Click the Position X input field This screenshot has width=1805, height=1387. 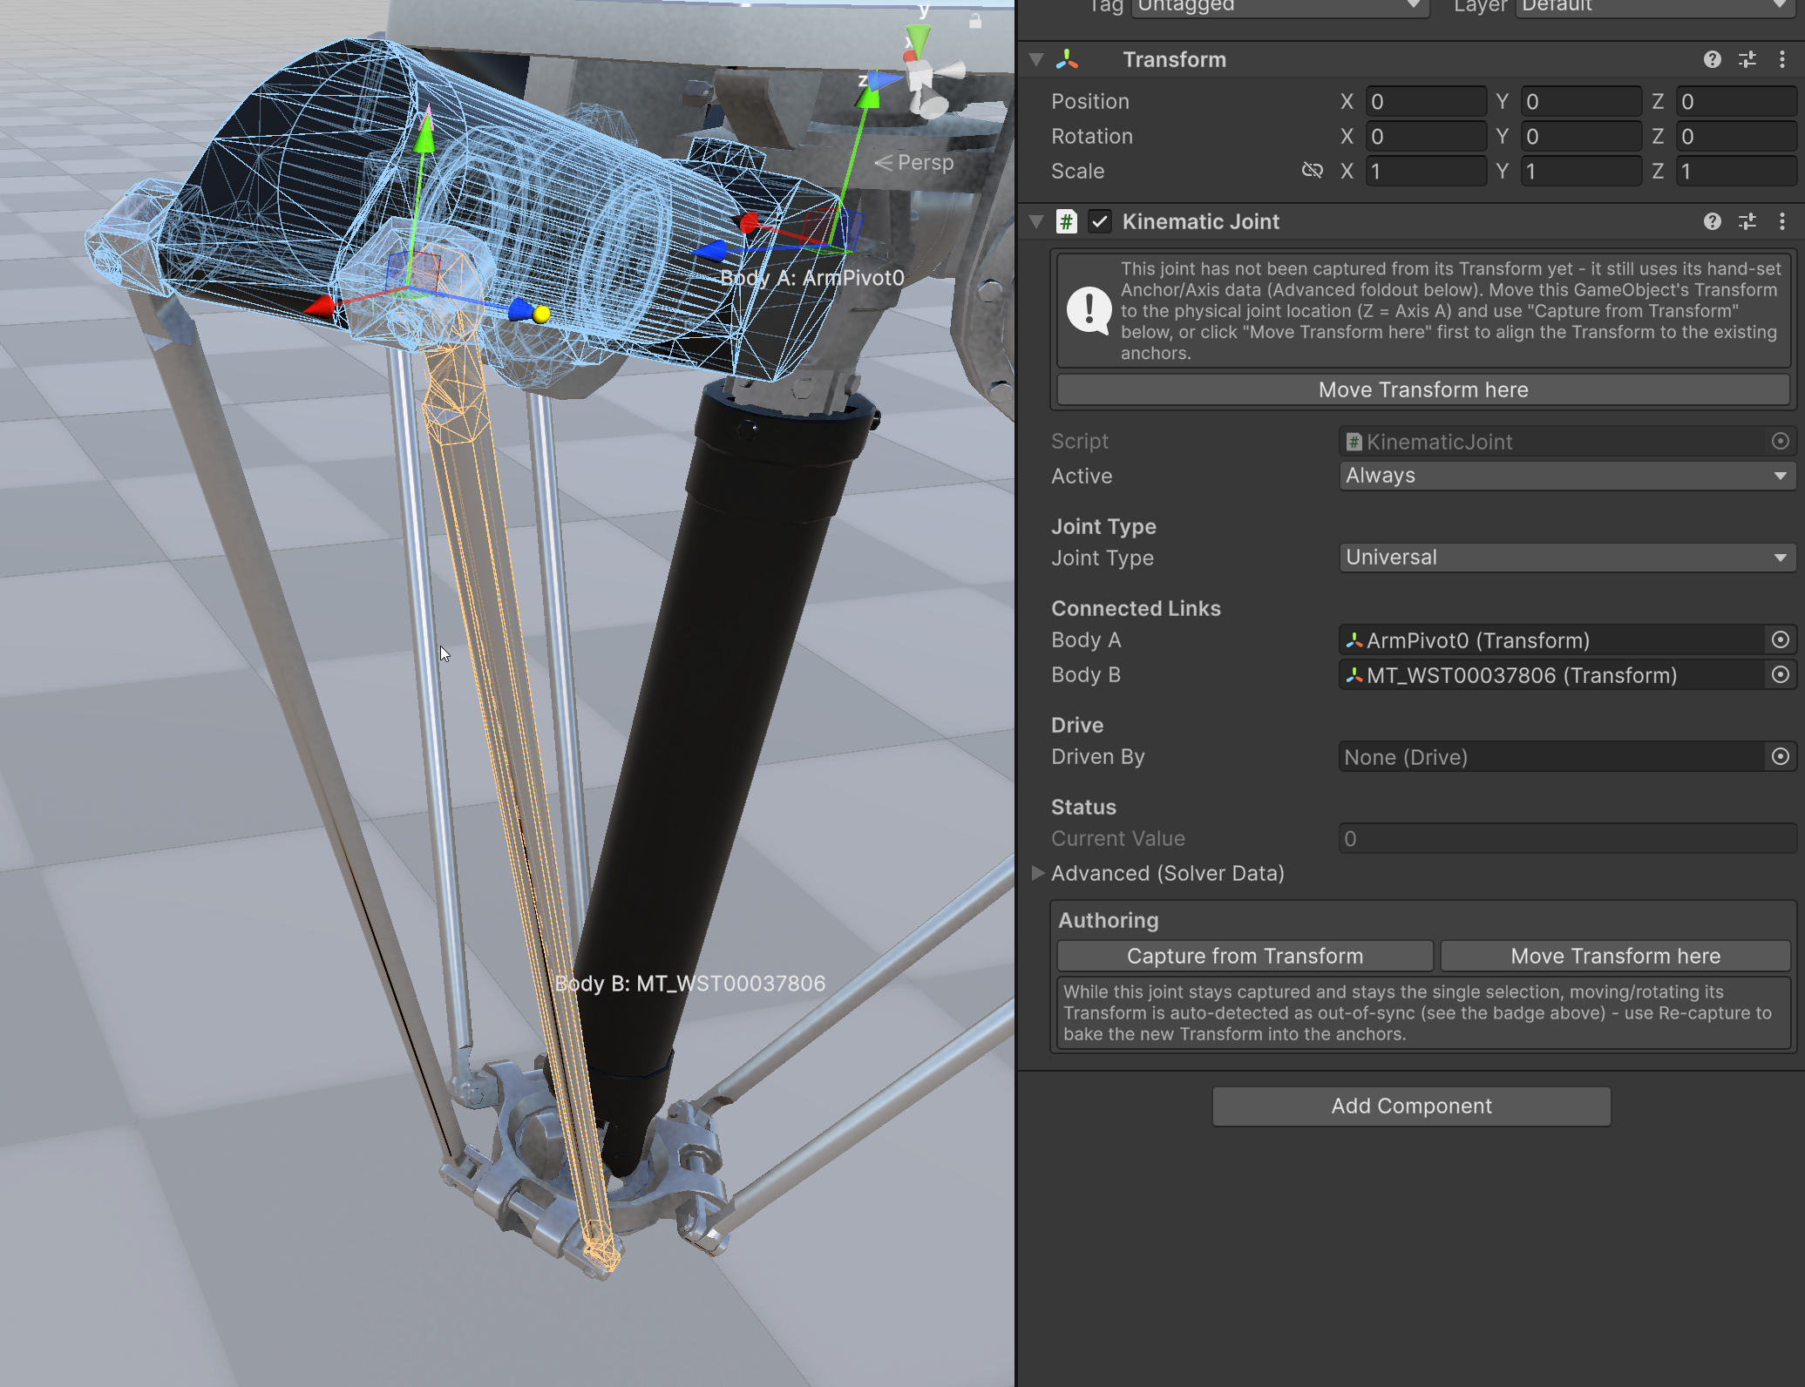click(x=1425, y=101)
